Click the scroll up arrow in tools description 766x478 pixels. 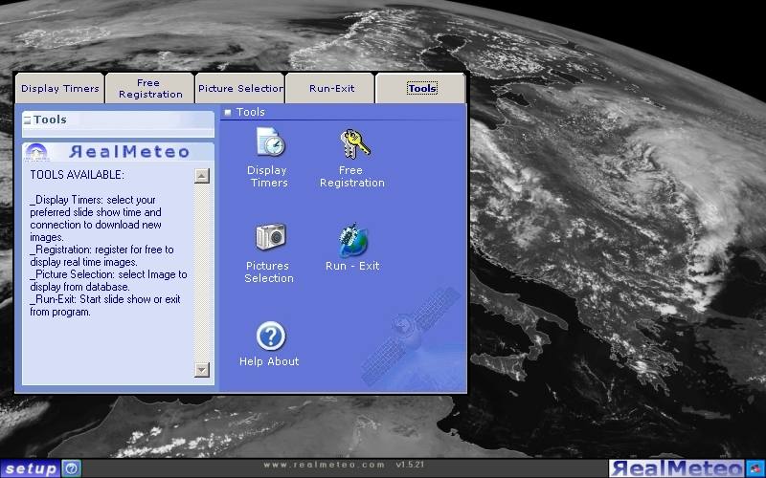[202, 176]
